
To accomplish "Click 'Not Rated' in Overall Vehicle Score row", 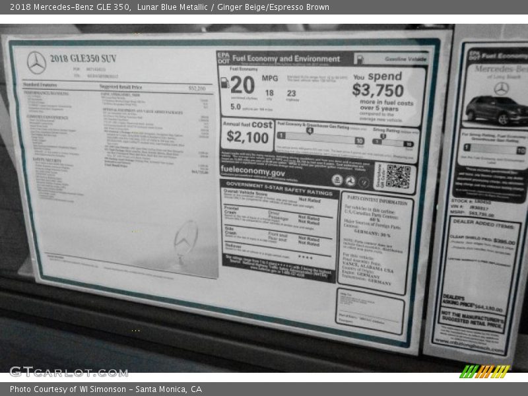I will point(310,200).
